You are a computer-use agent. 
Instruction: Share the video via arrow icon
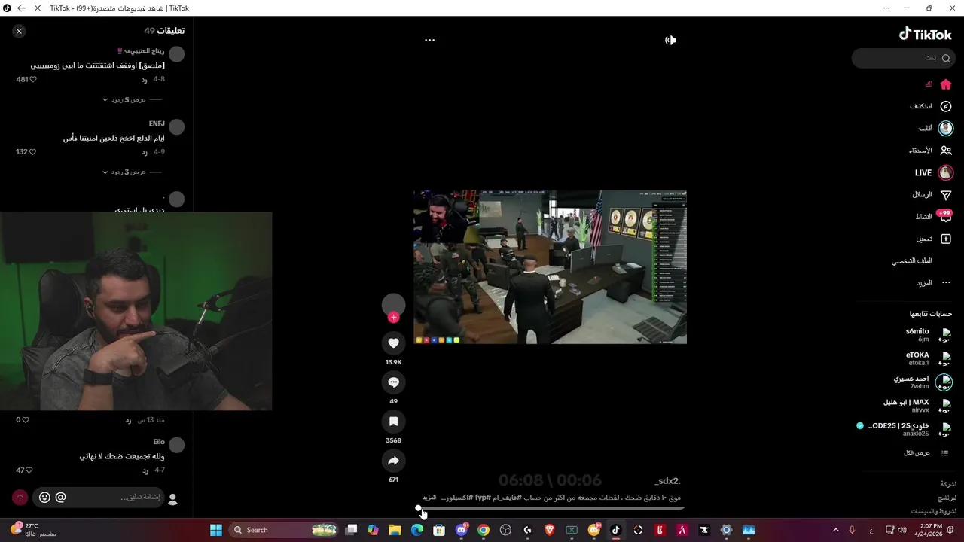393,461
